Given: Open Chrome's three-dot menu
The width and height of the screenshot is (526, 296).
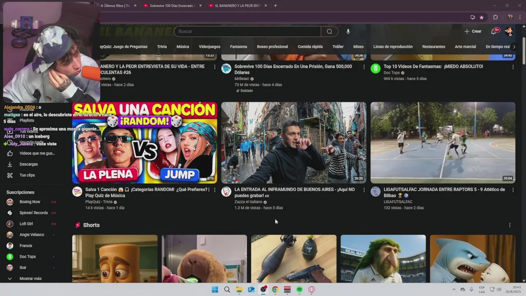Looking at the screenshot, I should point(521,17).
